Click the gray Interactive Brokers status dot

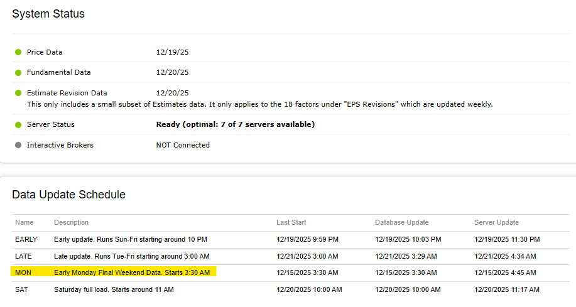18,145
